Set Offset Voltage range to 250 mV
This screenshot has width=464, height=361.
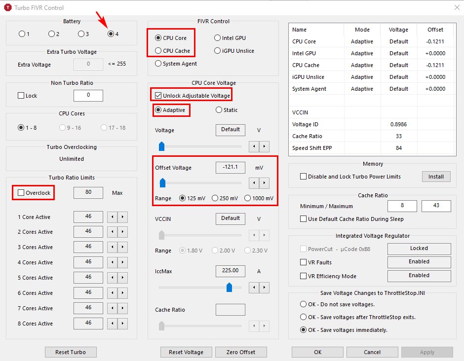tap(225, 198)
